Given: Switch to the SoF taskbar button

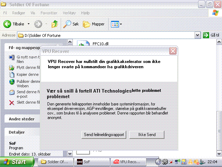Looking at the screenshot, I should 92,162.
